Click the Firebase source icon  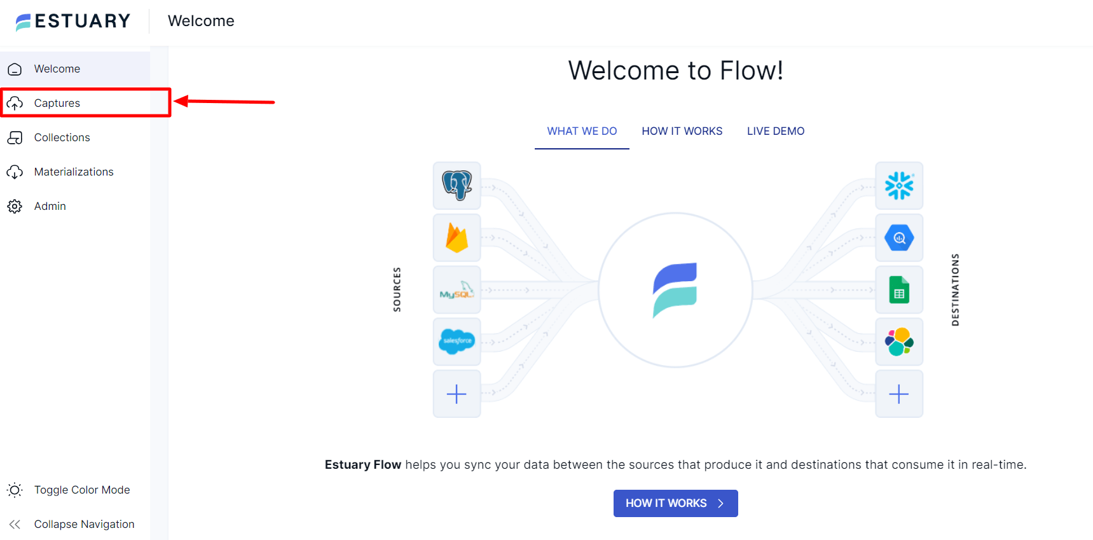pos(457,238)
